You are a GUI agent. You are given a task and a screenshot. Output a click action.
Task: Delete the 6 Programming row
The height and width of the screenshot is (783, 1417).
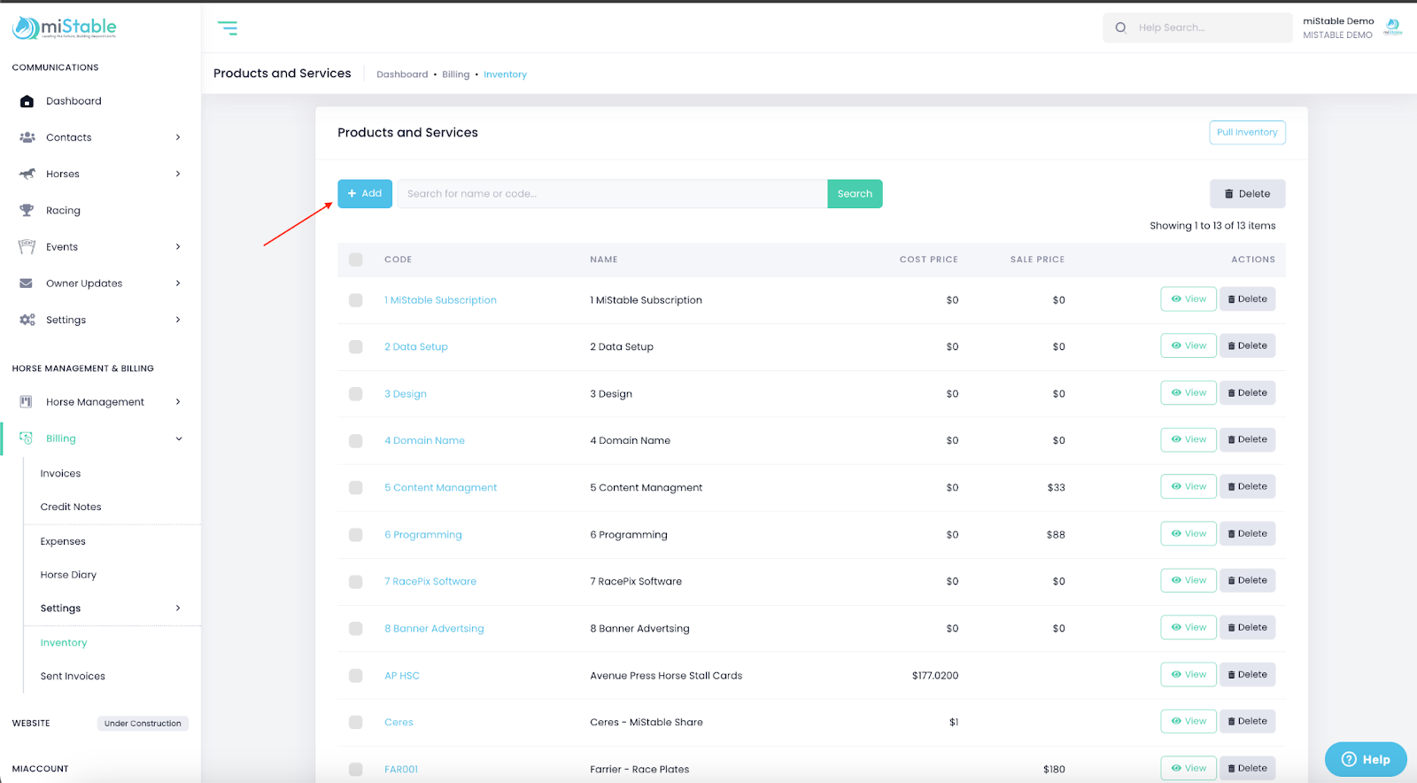pos(1247,533)
